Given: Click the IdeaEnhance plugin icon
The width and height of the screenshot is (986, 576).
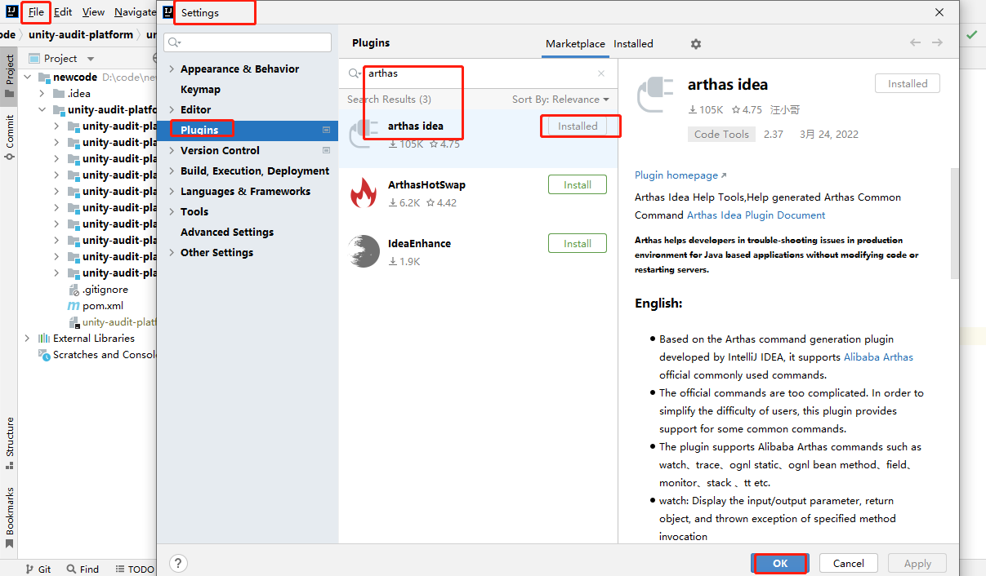Looking at the screenshot, I should 364,252.
